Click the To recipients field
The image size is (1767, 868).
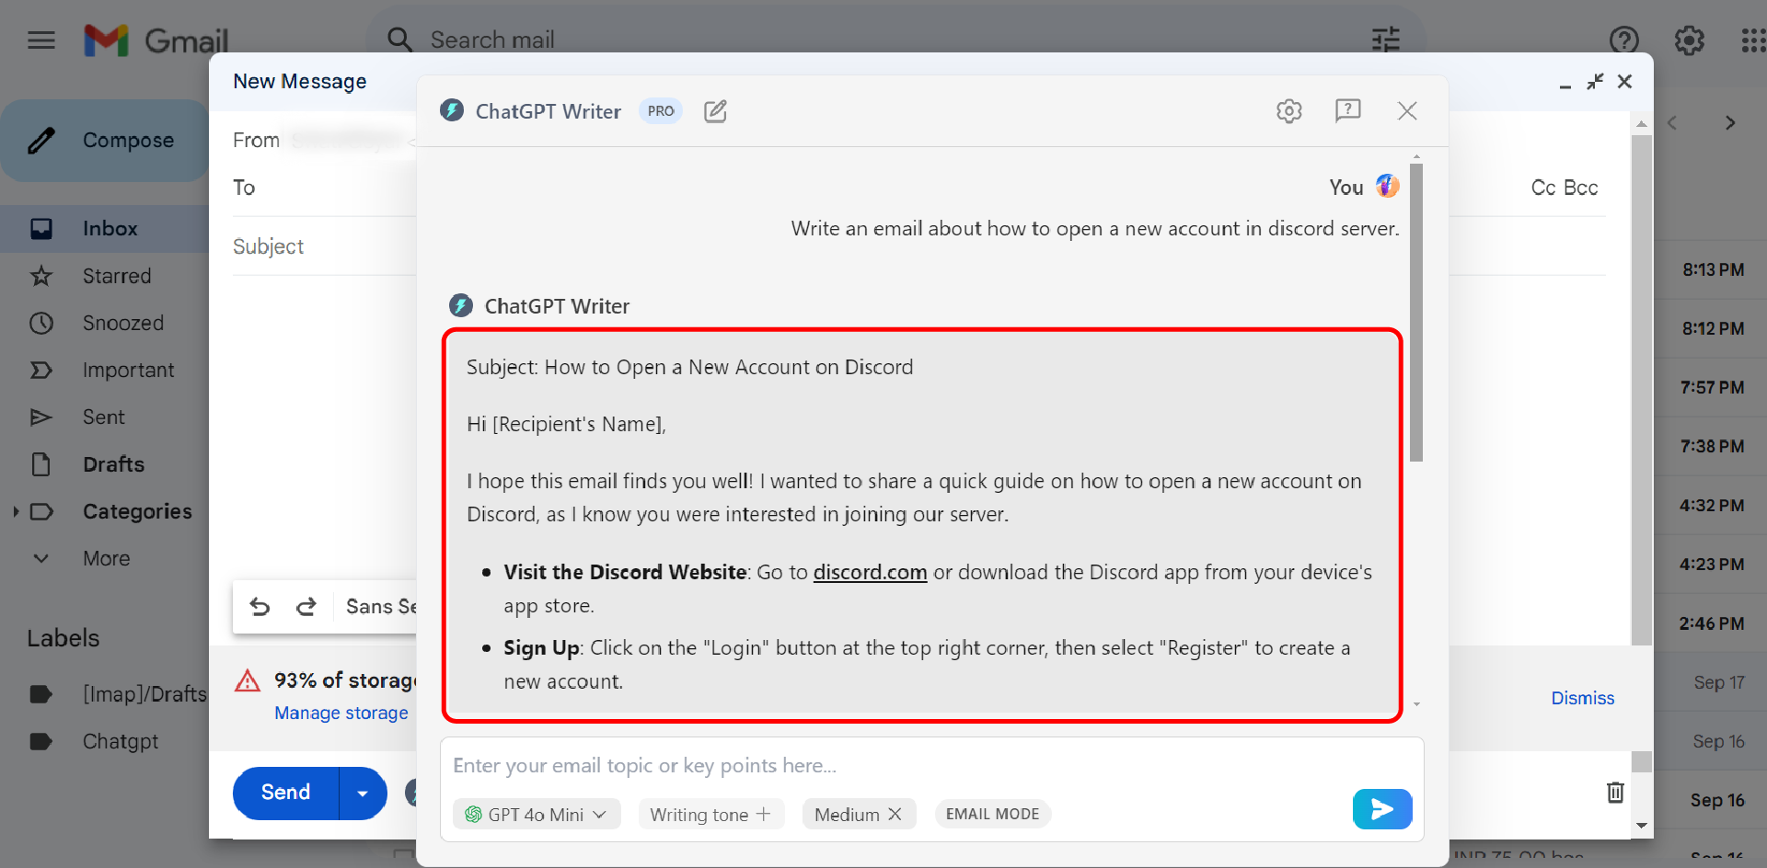pyautogui.click(x=324, y=188)
